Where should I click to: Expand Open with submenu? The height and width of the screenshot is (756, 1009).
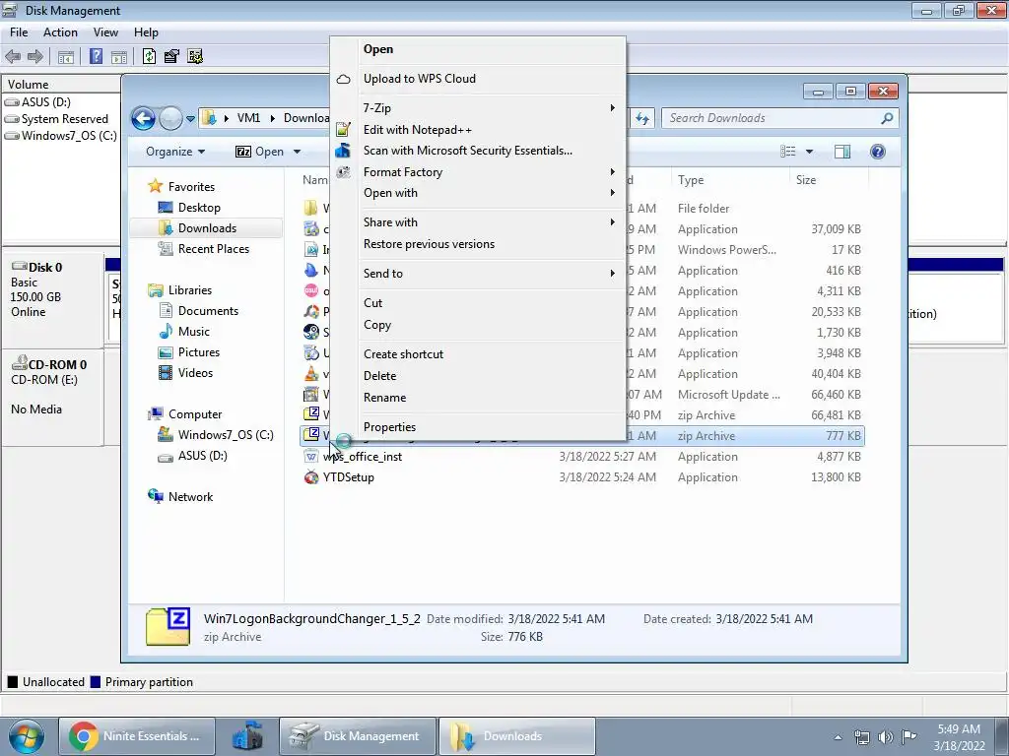tap(491, 193)
